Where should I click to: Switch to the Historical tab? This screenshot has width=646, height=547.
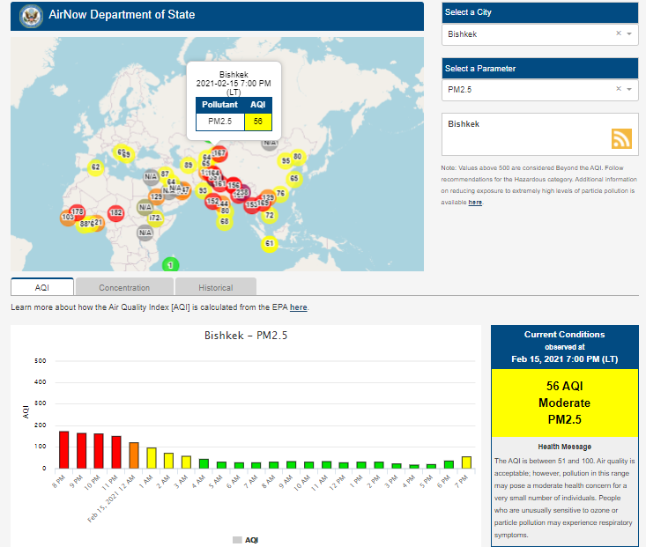(215, 287)
